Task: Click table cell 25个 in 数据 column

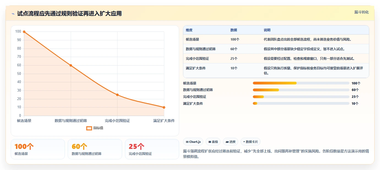Action: point(234,59)
